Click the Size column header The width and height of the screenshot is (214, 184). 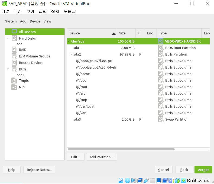[x=126, y=33]
